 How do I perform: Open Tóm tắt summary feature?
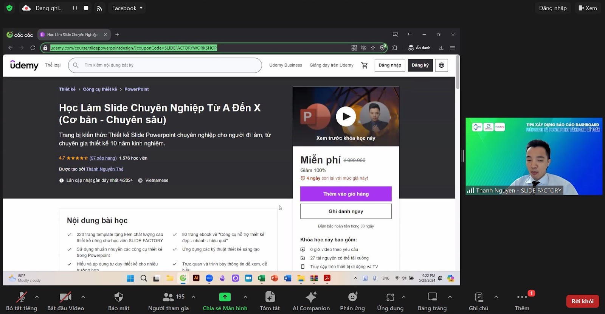270,301
